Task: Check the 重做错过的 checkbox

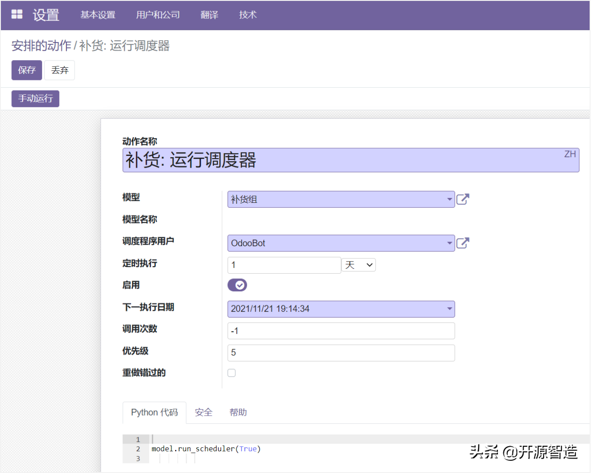Action: tap(232, 373)
